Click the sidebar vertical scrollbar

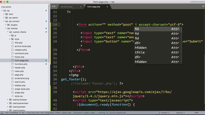tap(49, 34)
